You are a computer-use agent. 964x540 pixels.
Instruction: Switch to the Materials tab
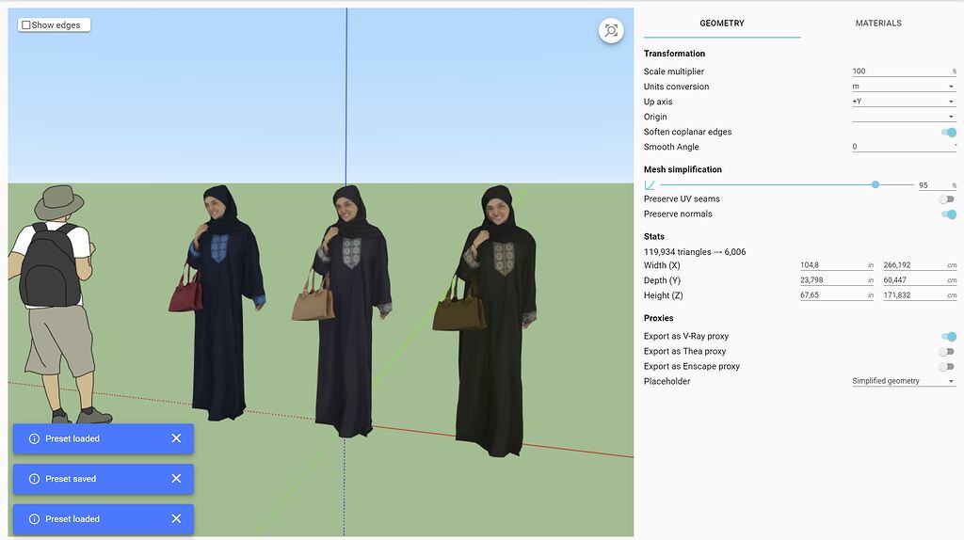(x=877, y=24)
